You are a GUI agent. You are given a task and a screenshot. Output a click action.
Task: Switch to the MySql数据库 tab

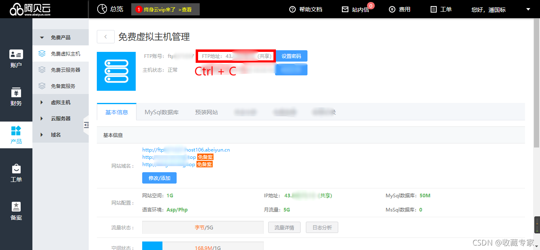pos(162,112)
